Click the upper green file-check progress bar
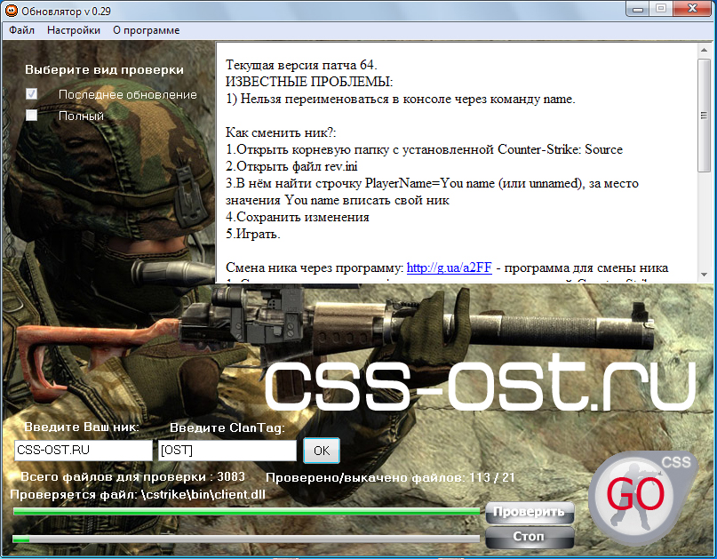 246,511
